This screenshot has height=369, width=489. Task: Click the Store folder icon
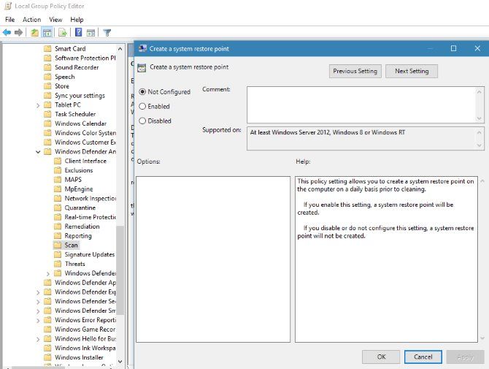click(x=47, y=85)
